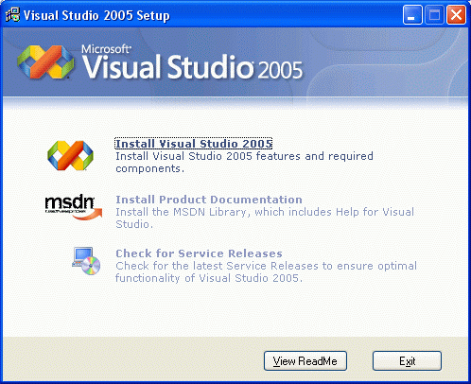Click the setup icon in the title bar
The image size is (471, 384).
12,14
